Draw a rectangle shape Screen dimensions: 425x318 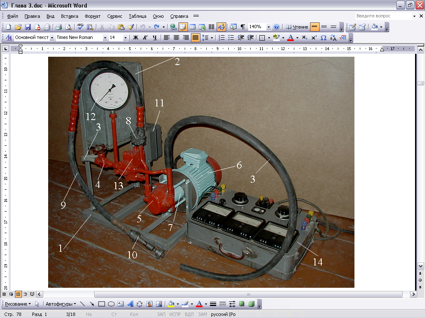pyautogui.click(x=102, y=304)
